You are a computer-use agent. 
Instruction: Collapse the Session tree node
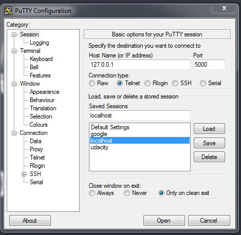(x=14, y=34)
